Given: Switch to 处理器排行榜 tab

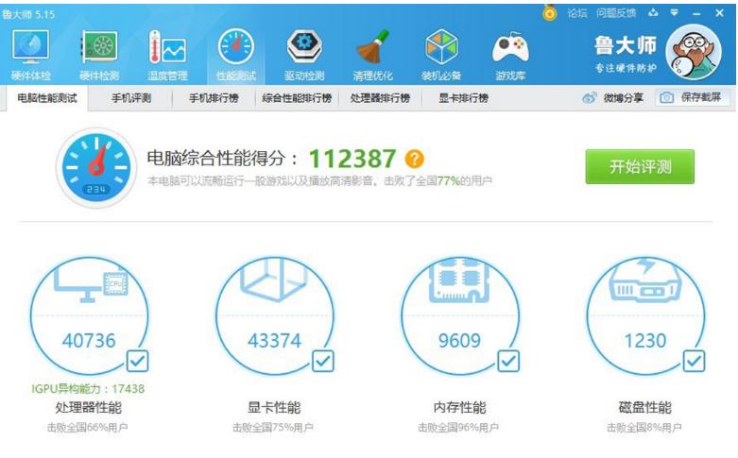Looking at the screenshot, I should 380,98.
